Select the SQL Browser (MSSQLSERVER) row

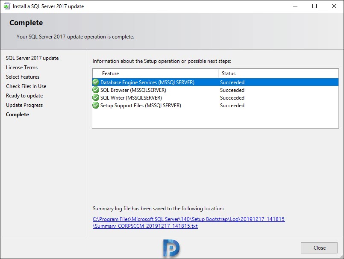(215, 90)
